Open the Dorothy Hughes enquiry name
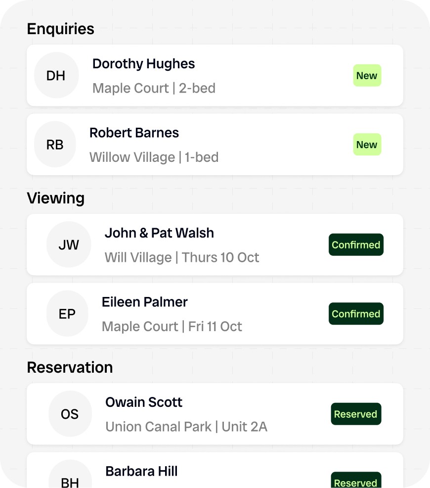The height and width of the screenshot is (488, 430). tap(143, 64)
